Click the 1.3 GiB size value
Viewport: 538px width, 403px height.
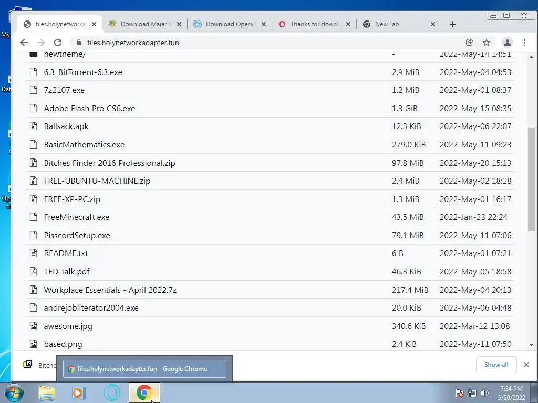click(405, 108)
